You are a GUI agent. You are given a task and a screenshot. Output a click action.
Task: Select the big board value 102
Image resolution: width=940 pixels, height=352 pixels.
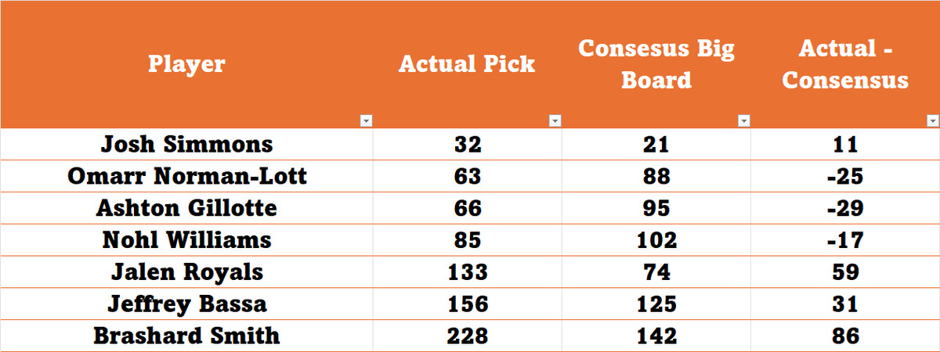pos(656,240)
